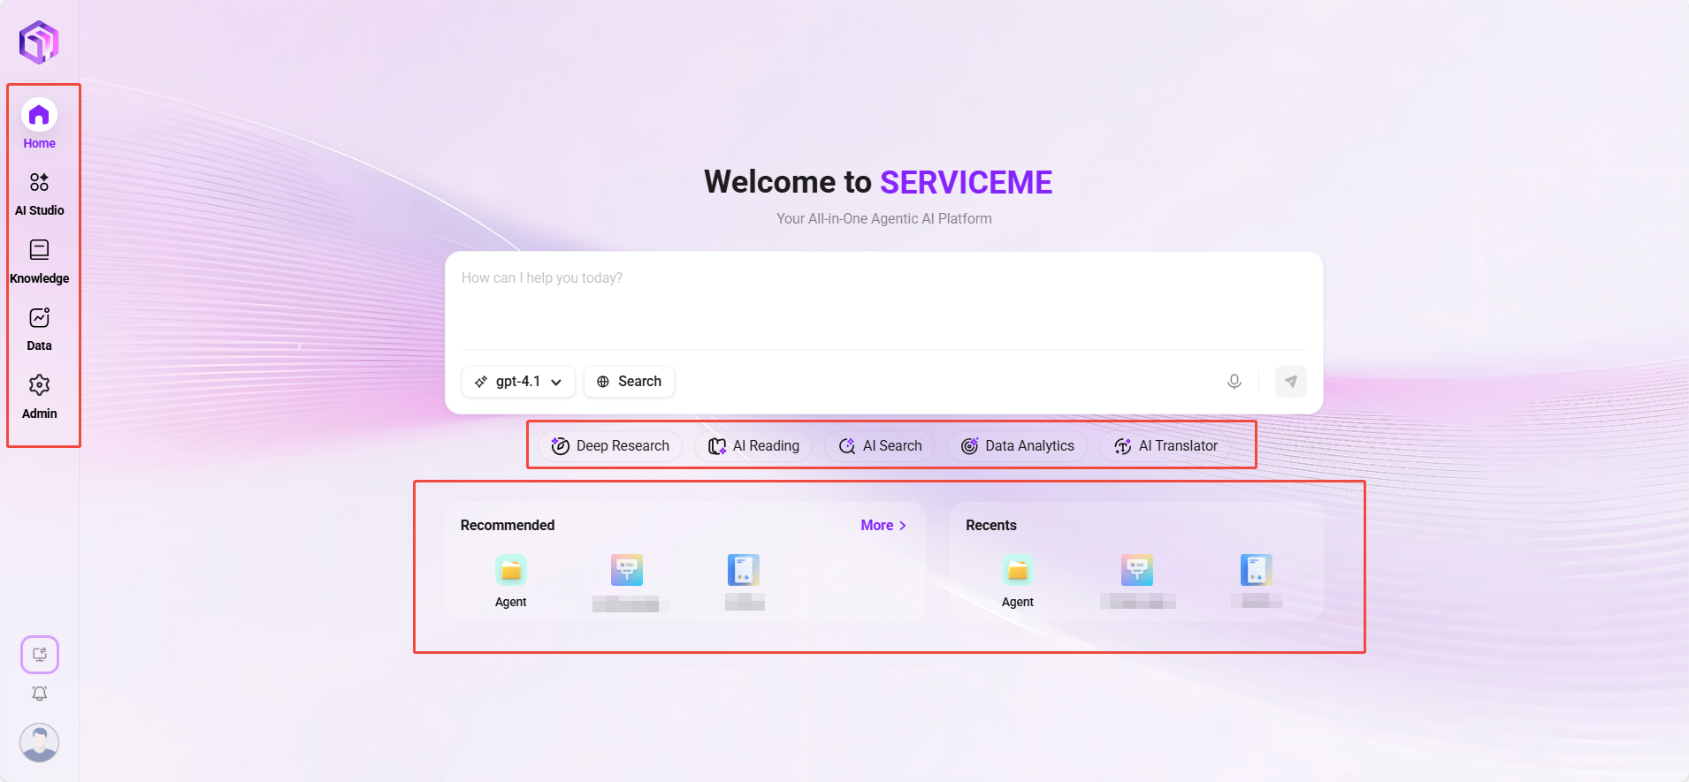Screen dimensions: 1689x782
Task: Click the SERVICEME logo icon
Action: [x=39, y=42]
